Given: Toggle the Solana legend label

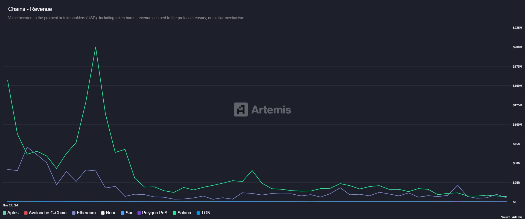Looking at the screenshot, I should pos(184,213).
